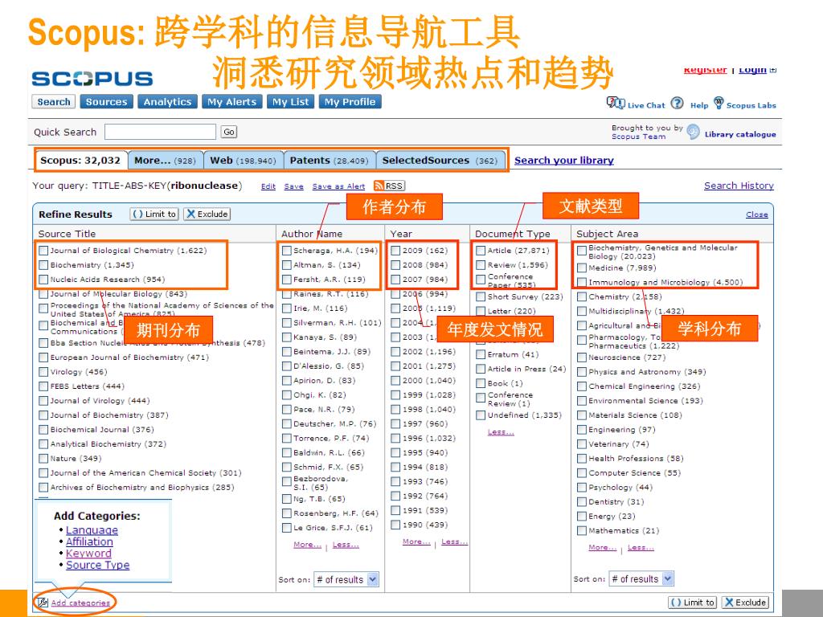Open Author Name sort dropdown
The height and width of the screenshot is (617, 823).
click(346, 579)
